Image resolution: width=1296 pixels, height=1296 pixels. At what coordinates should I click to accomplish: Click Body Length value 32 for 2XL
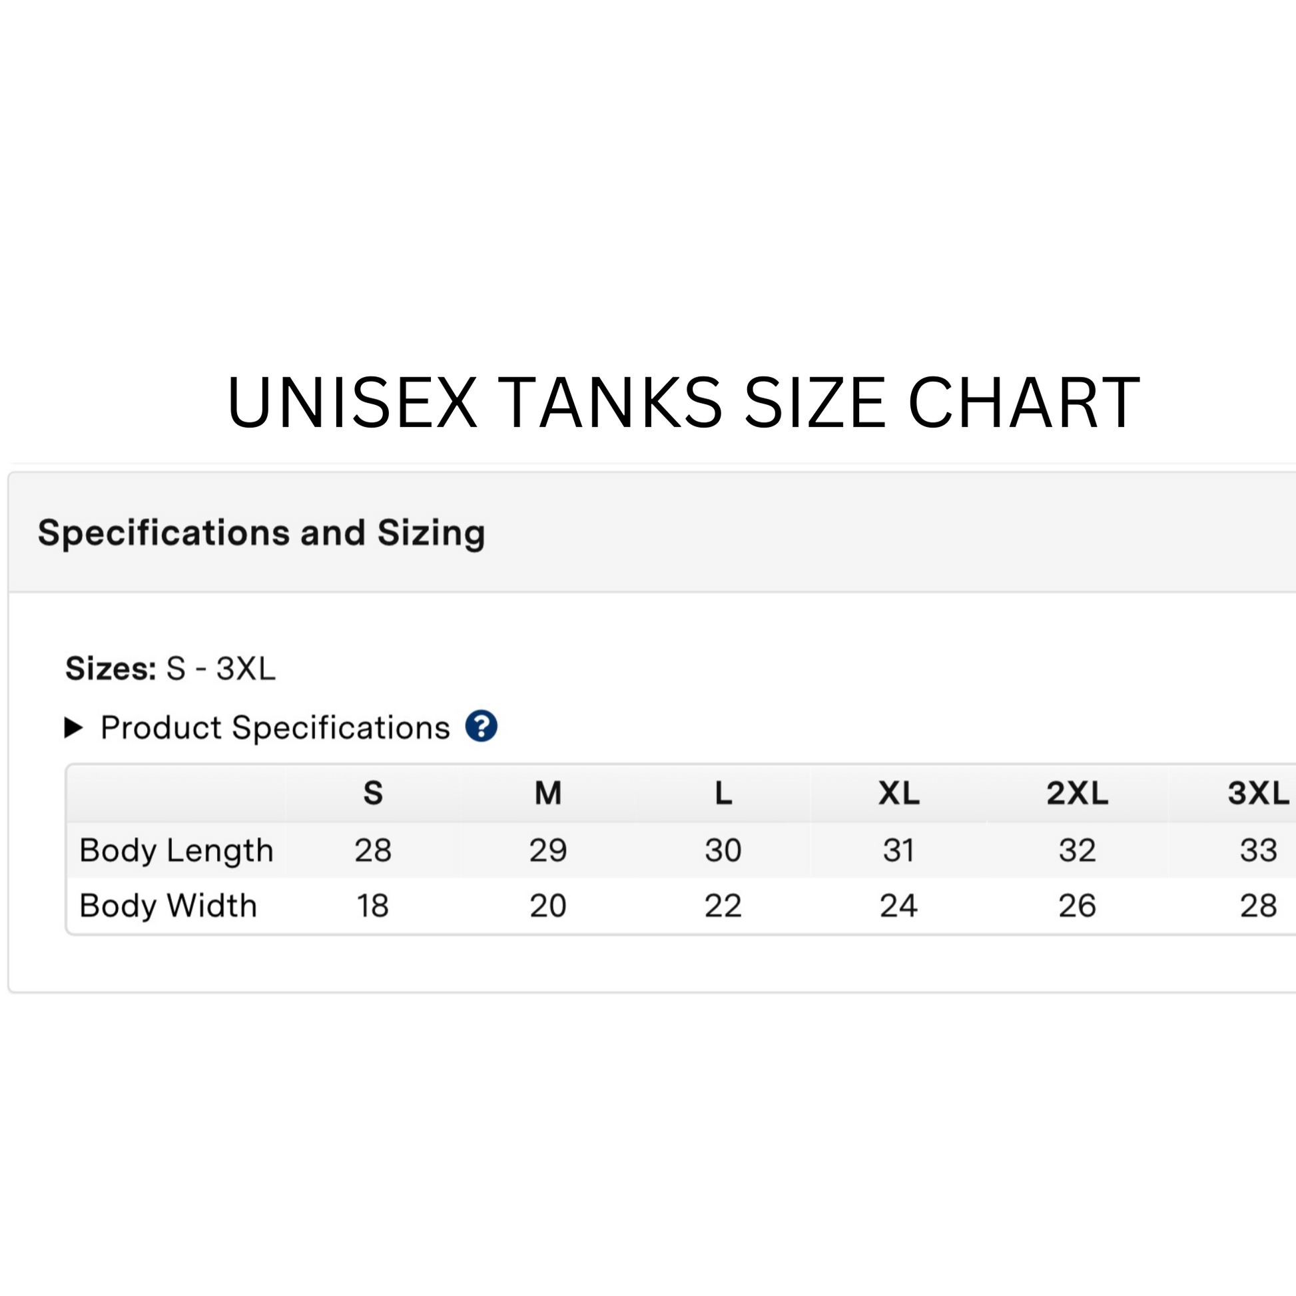(x=1078, y=850)
